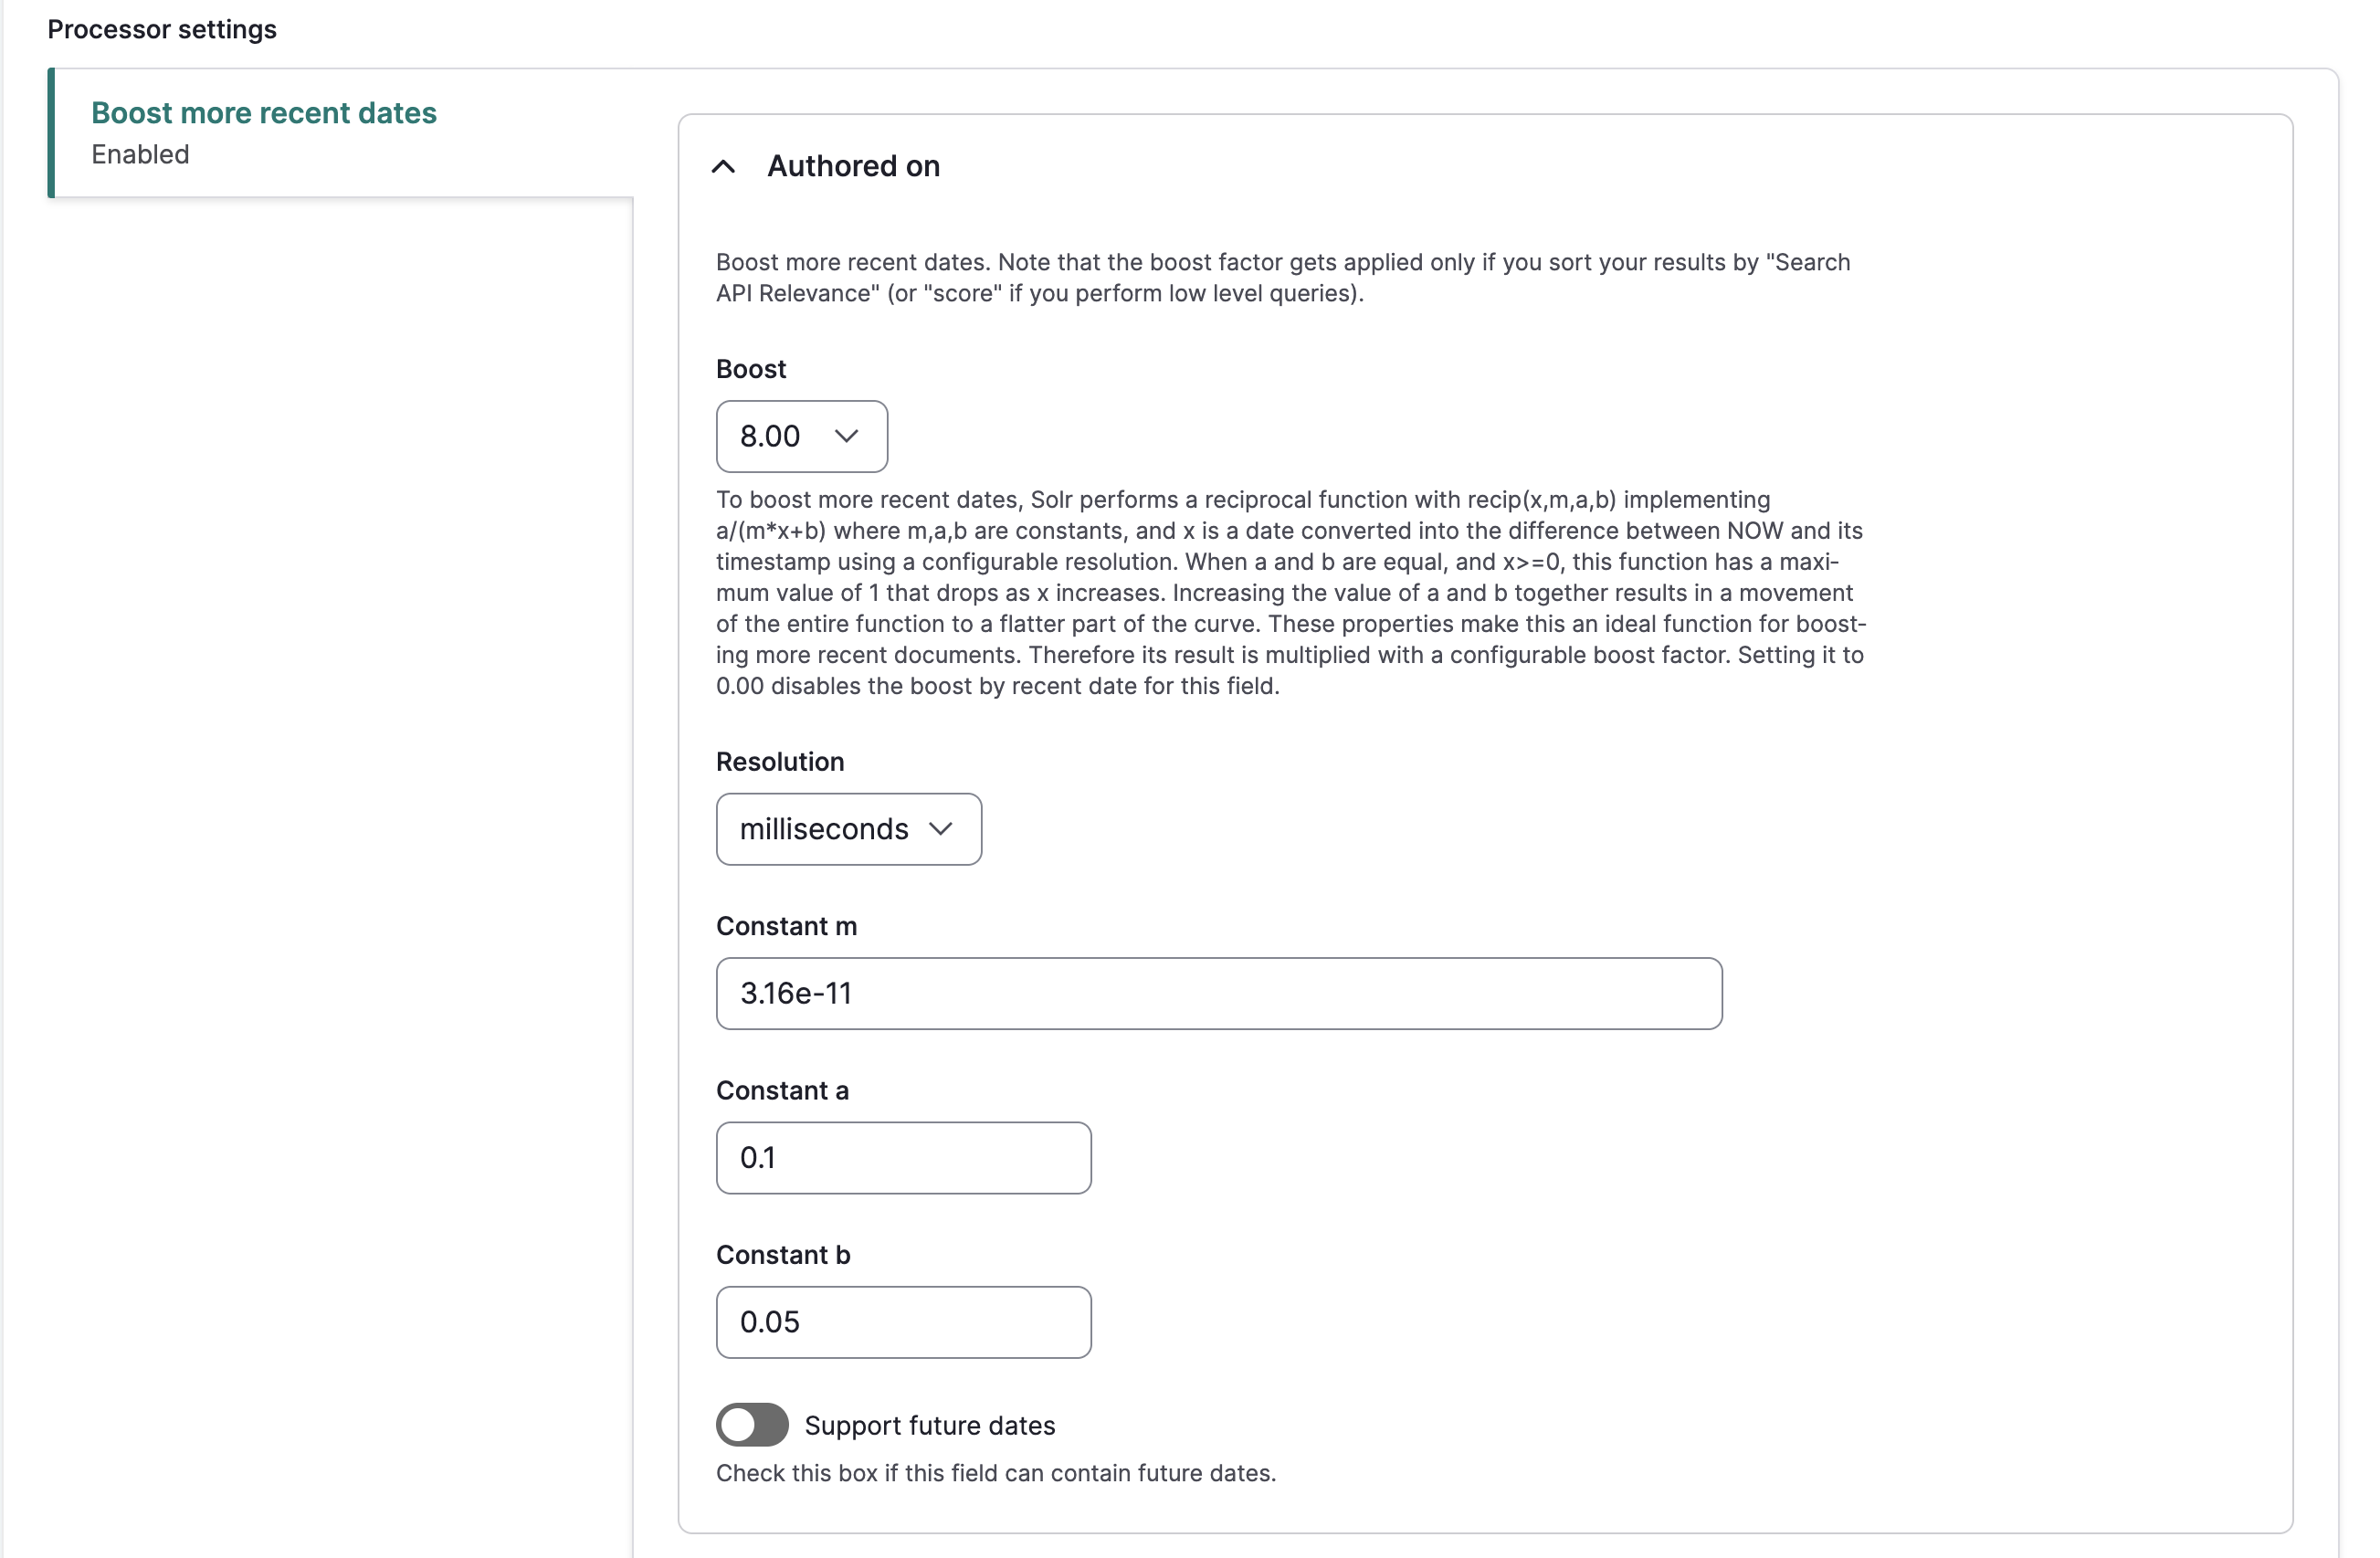Select the "Boost more recent dates" tab
The image size is (2380, 1558).
(264, 113)
